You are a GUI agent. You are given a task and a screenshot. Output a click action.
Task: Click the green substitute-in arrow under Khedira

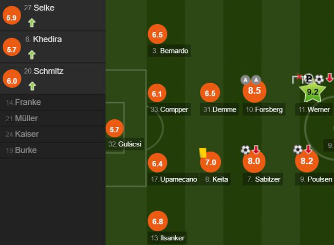(x=32, y=54)
